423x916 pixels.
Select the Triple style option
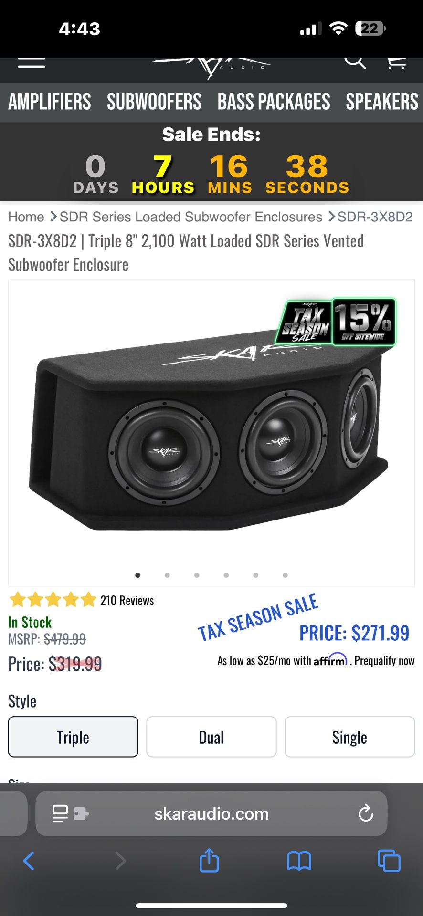pyautogui.click(x=73, y=737)
